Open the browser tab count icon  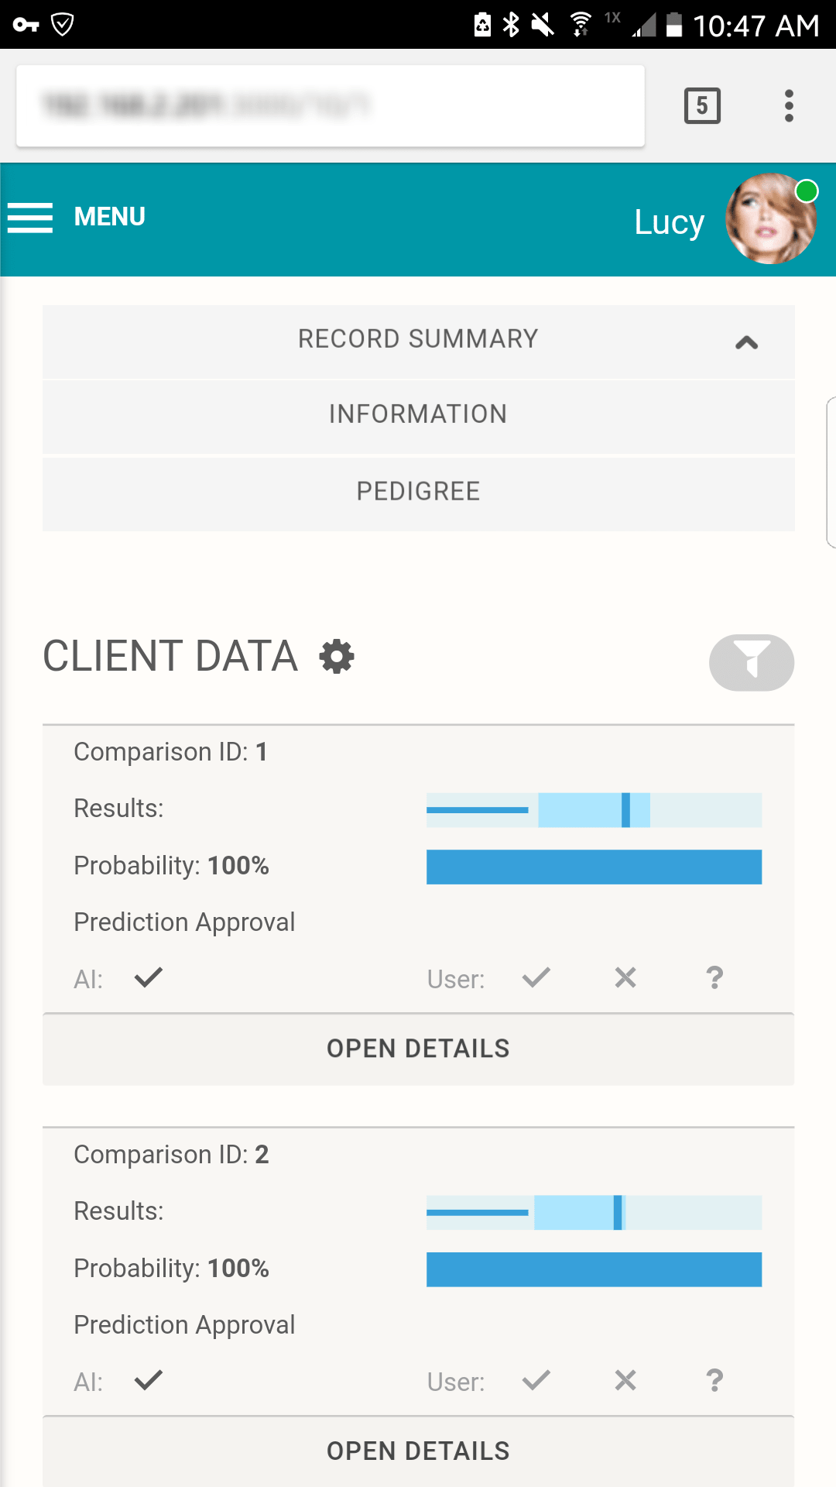coord(702,106)
